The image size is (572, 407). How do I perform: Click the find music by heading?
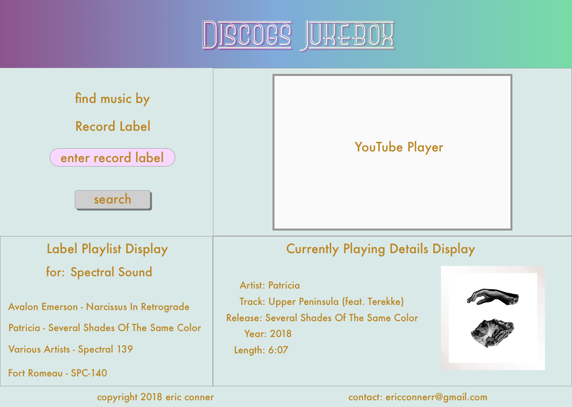coord(112,99)
